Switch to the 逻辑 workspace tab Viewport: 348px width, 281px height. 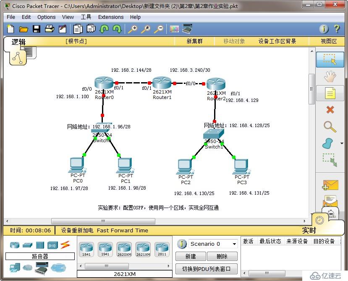(x=18, y=42)
